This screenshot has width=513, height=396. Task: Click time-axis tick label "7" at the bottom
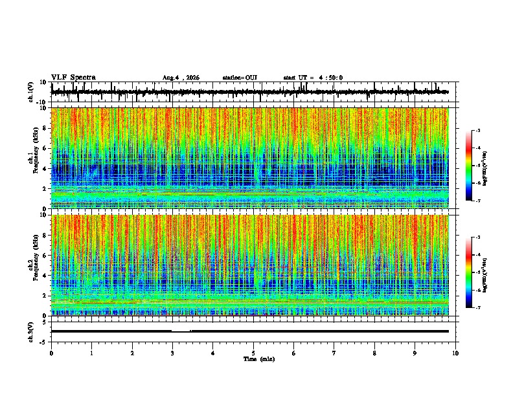(334, 353)
